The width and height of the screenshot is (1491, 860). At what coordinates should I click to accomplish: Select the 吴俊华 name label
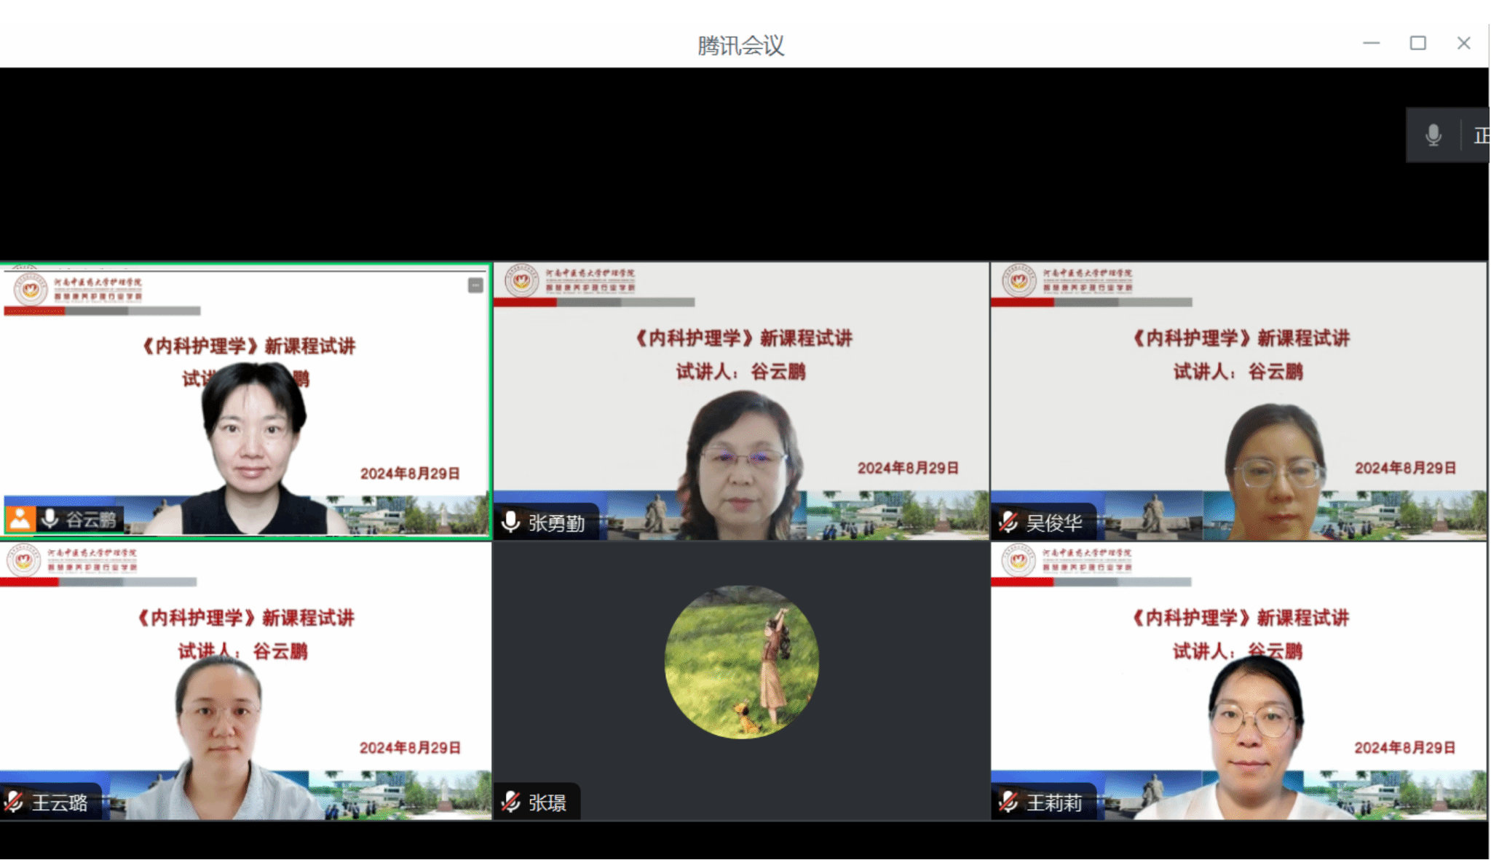(1053, 522)
